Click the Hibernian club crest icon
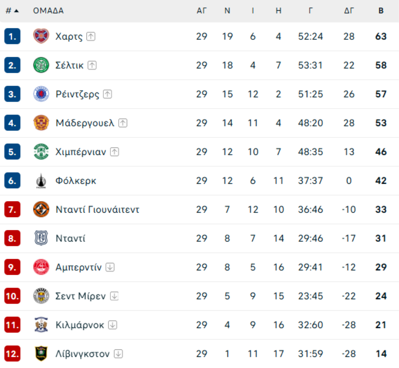399x368 pixels. (41, 152)
